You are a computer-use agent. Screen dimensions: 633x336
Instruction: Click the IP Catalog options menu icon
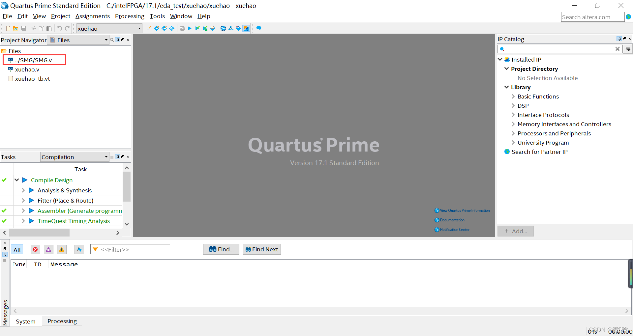click(x=628, y=49)
